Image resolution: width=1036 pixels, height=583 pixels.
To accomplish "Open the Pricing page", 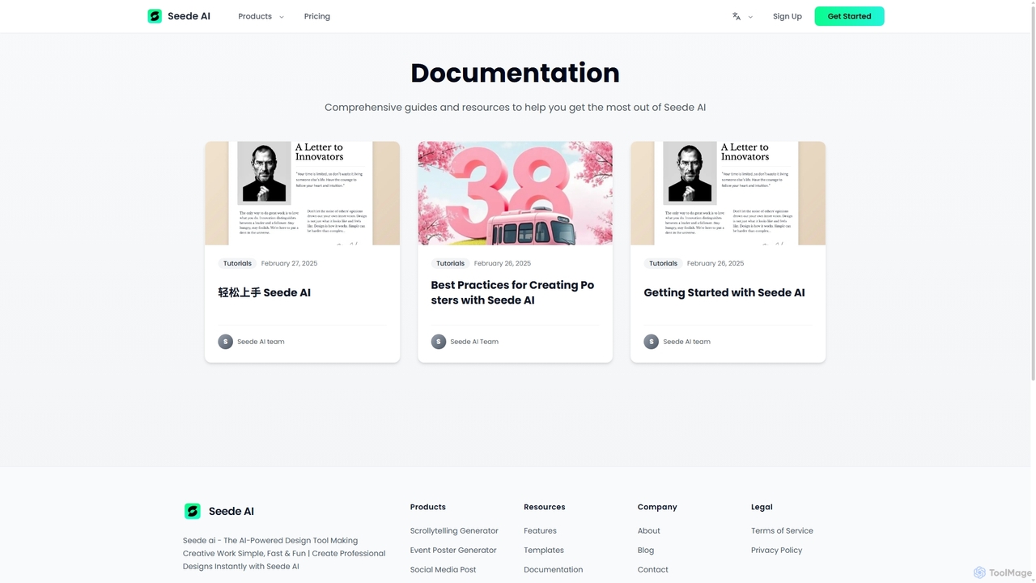I will (x=317, y=16).
